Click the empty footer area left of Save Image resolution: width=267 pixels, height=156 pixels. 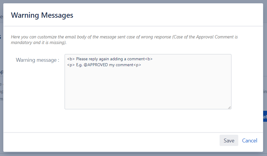tap(111, 140)
